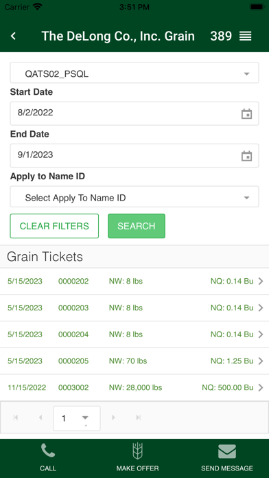
Task: Select the End Date field 9/1/2023
Action: (134, 155)
